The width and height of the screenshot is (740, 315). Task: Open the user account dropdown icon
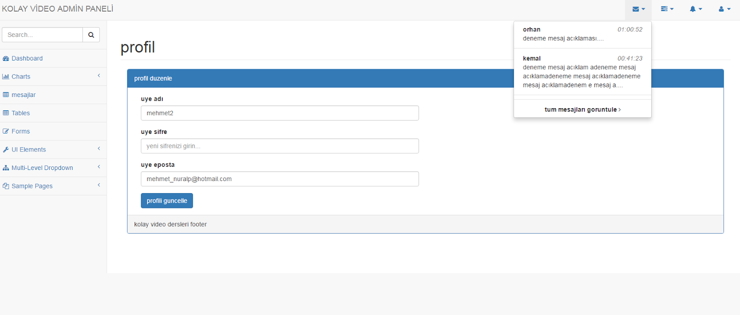[724, 9]
